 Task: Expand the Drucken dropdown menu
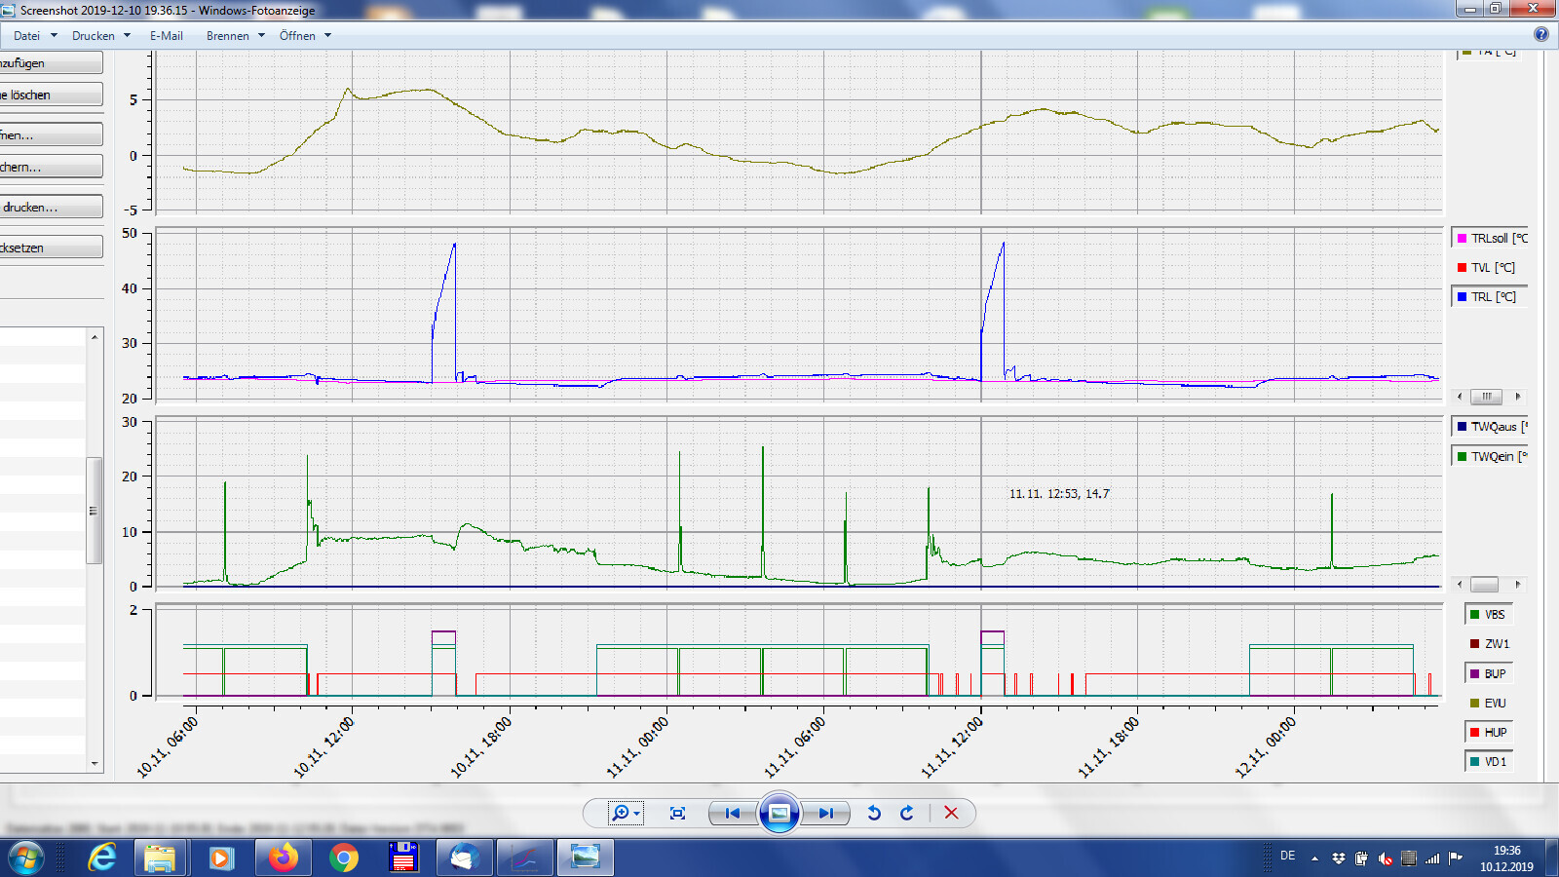click(100, 36)
